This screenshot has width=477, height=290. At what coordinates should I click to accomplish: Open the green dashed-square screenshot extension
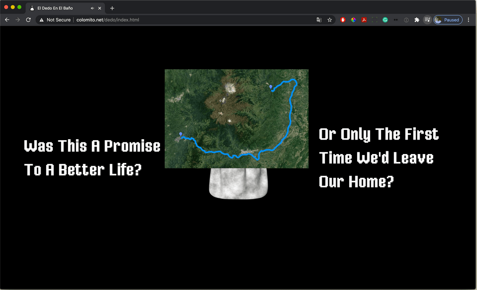click(374, 20)
